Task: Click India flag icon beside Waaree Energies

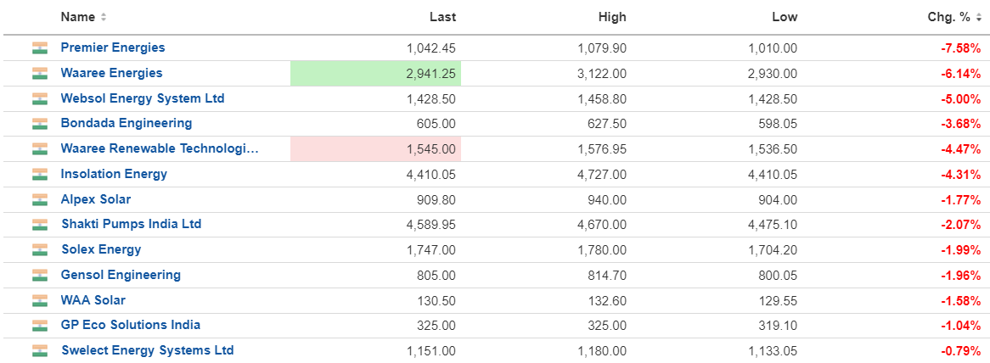Action: pyautogui.click(x=40, y=73)
